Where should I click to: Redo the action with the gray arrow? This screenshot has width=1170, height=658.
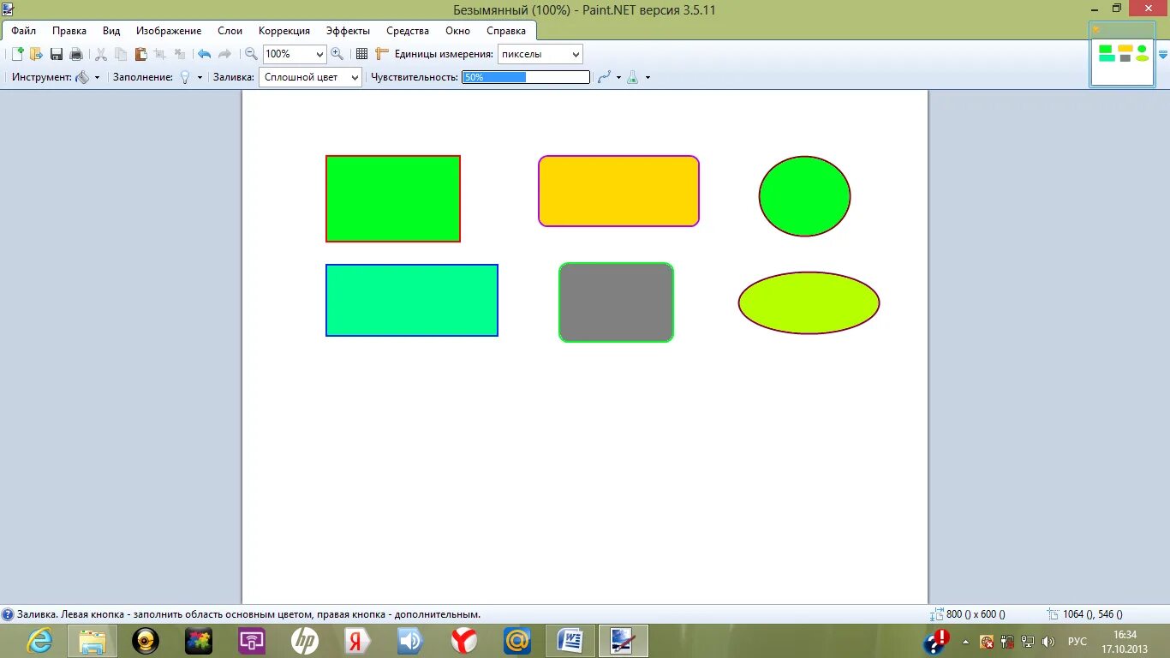(x=224, y=54)
